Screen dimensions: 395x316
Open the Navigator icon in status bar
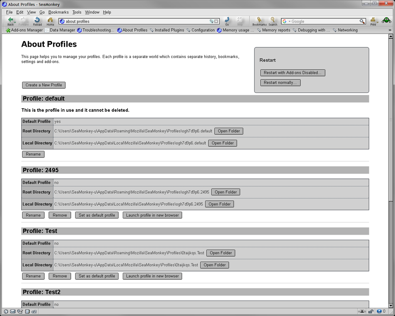[x=6, y=312]
